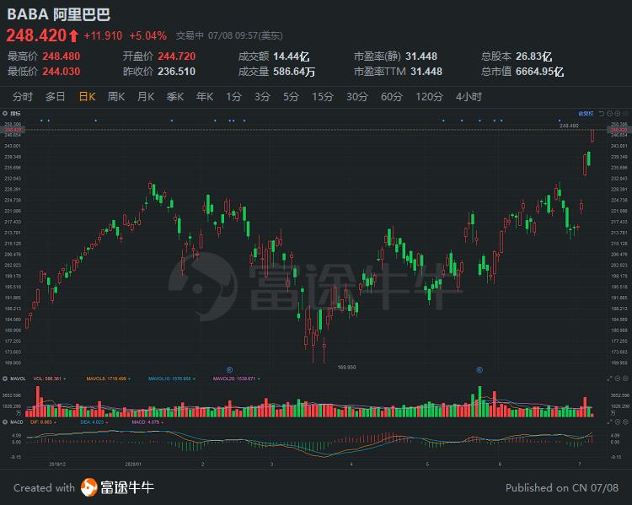Screen dimensions: 632x505
Task: Click the 最高价 248.480 value
Action: pos(62,56)
